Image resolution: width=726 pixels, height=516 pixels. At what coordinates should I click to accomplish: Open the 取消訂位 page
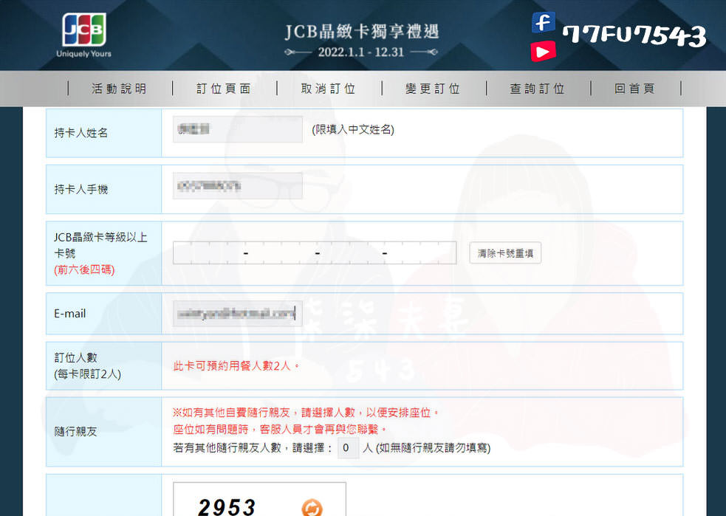click(x=328, y=89)
